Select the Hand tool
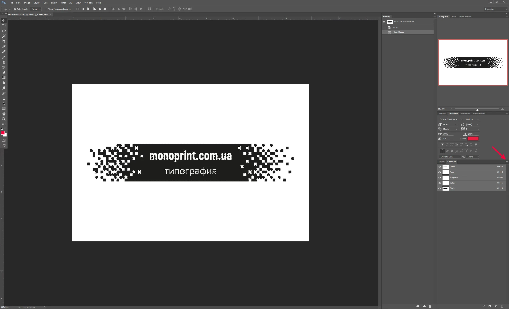 click(x=4, y=114)
